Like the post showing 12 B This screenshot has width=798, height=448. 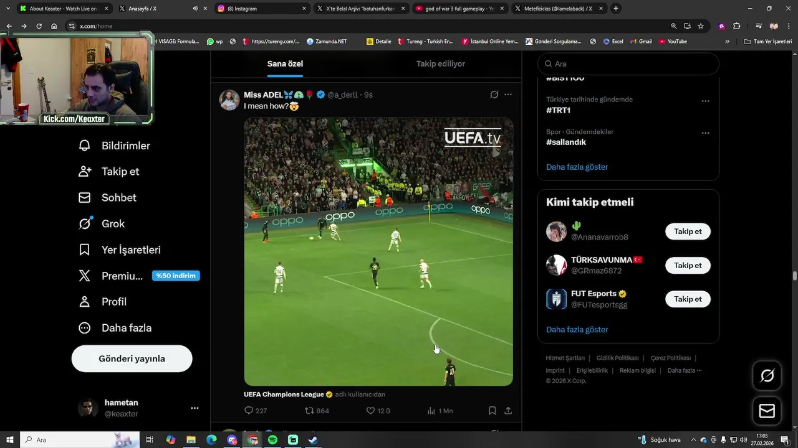pyautogui.click(x=370, y=411)
